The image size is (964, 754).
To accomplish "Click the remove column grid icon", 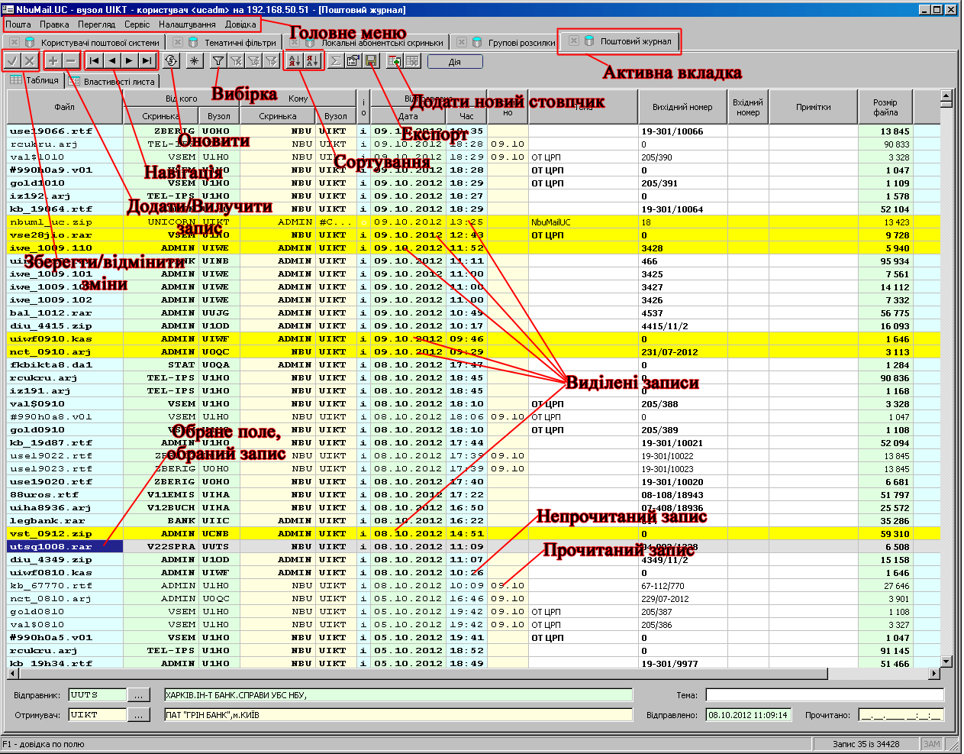I will pyautogui.click(x=412, y=60).
